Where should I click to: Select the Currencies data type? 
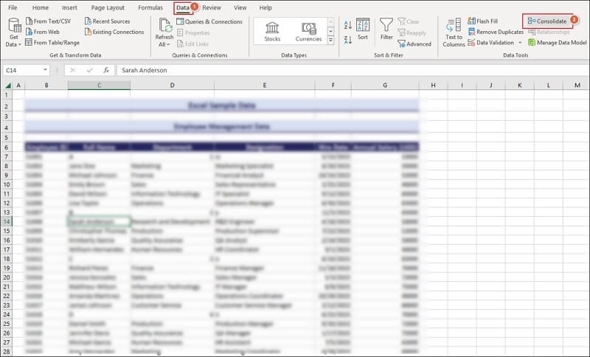click(x=308, y=31)
